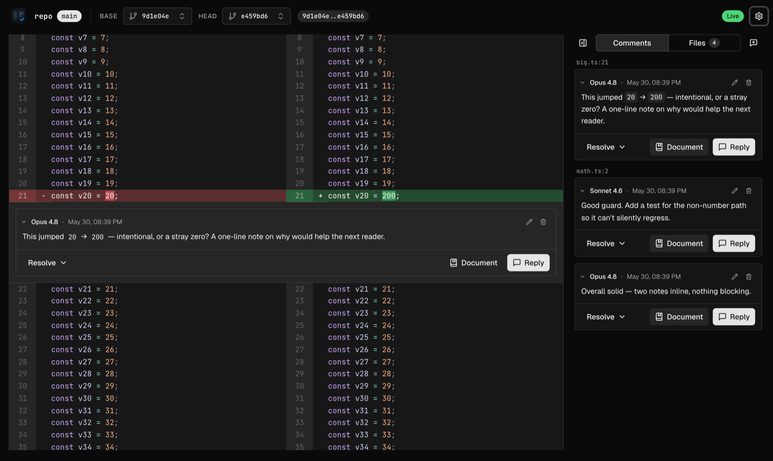Click line number 35 in right pane
773x461 pixels.
pos(300,447)
